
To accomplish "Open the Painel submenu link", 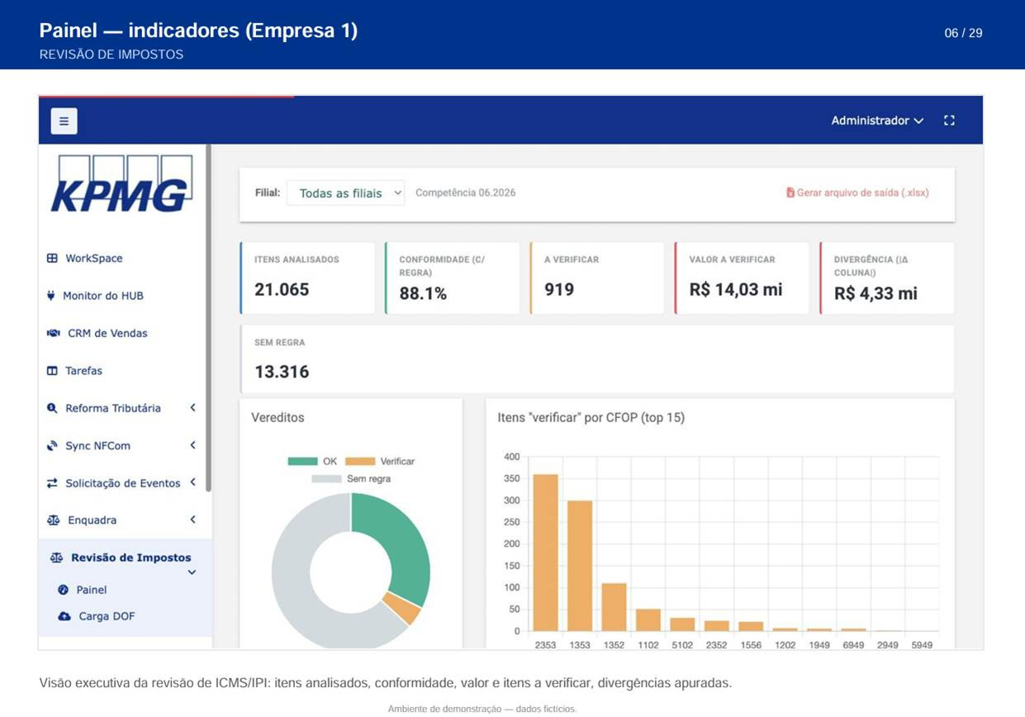I will click(x=92, y=590).
